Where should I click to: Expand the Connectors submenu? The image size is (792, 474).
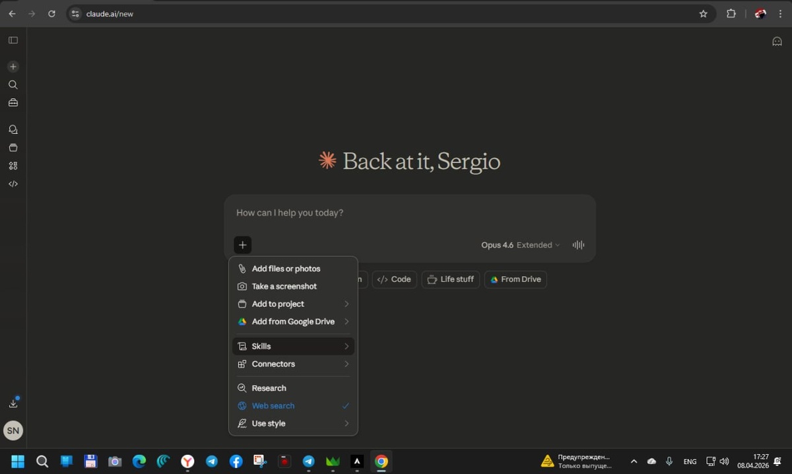click(x=293, y=364)
